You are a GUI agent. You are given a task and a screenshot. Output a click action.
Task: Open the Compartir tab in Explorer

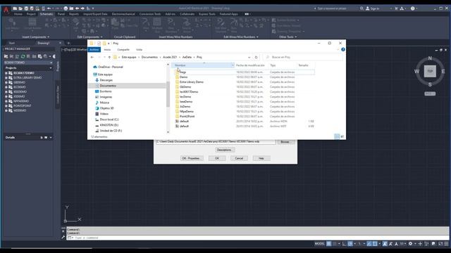coord(123,50)
